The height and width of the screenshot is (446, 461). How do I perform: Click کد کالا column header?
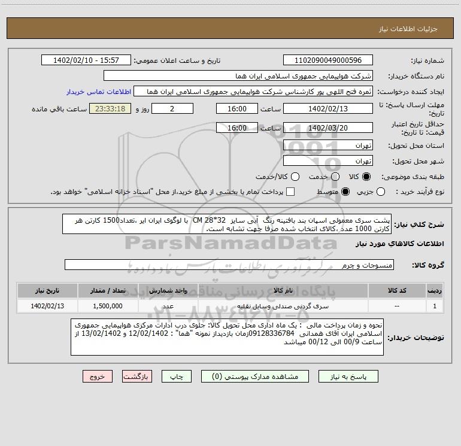[397, 290]
